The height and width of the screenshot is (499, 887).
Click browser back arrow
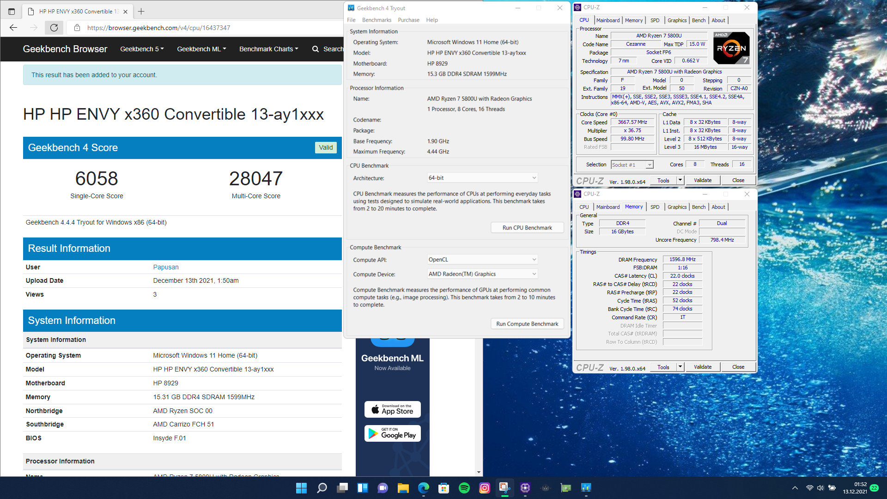tap(13, 28)
